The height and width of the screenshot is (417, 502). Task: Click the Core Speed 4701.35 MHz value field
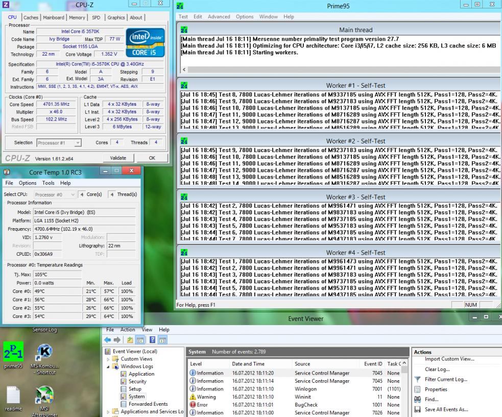(x=56, y=104)
